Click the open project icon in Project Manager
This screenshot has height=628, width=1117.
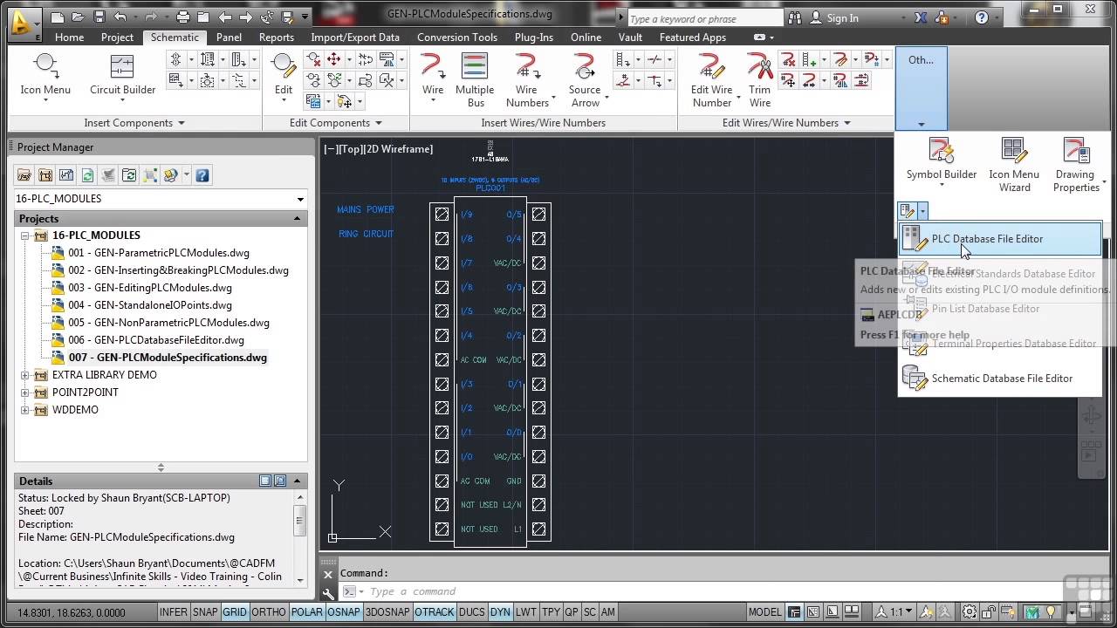pos(24,175)
